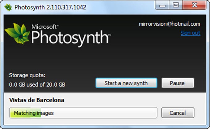Pause the current synth upload
Image resolution: width=210 pixels, height=129 pixels.
178,83
